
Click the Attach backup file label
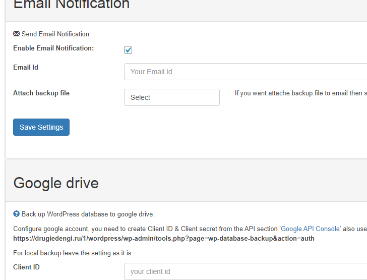tap(41, 93)
